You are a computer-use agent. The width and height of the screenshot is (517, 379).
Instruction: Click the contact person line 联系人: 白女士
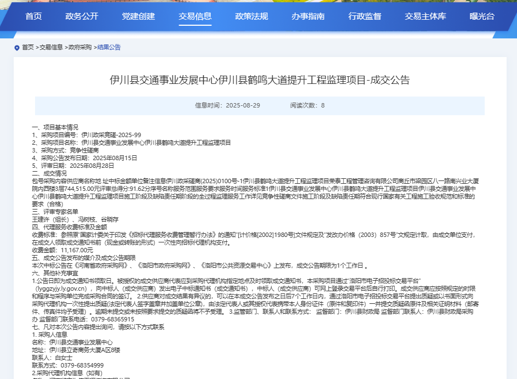[x=52, y=358]
